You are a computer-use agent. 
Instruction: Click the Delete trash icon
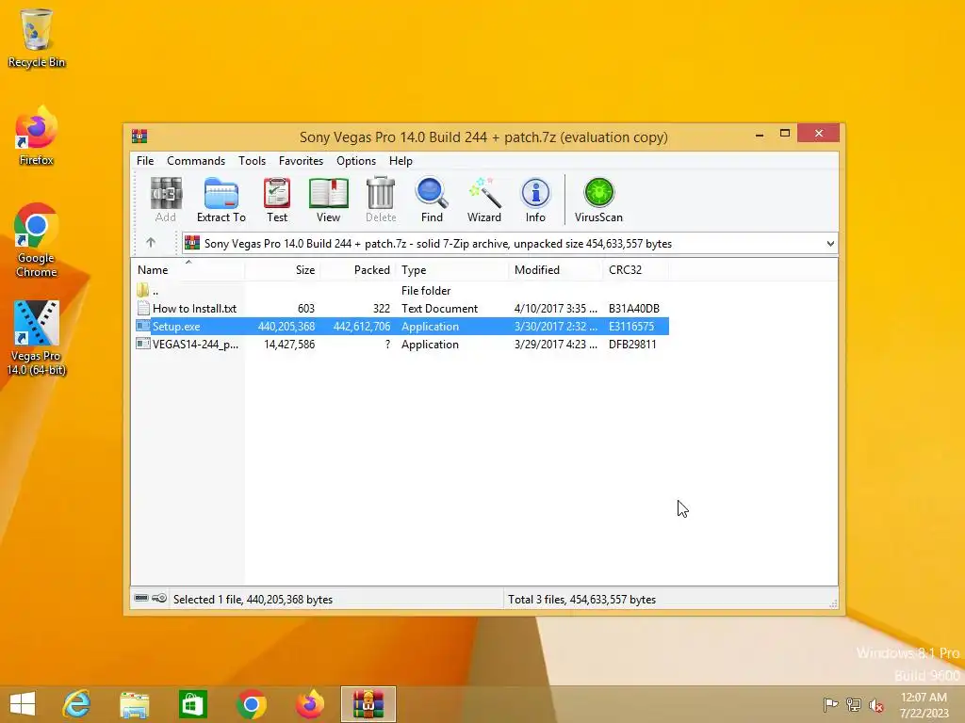(x=381, y=200)
